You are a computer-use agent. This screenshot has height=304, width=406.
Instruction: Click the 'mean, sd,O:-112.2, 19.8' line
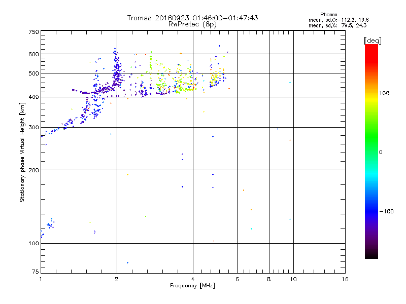point(339,20)
